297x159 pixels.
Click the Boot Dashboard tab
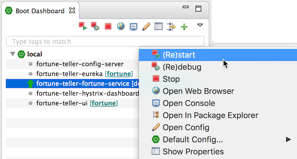pos(40,11)
